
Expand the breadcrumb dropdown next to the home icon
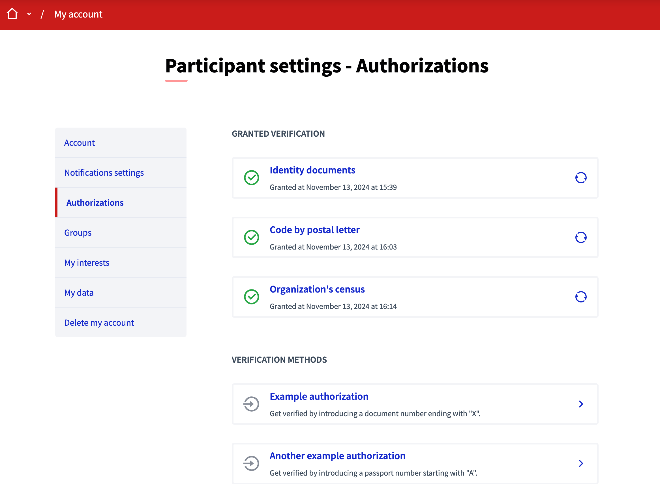[x=29, y=14]
